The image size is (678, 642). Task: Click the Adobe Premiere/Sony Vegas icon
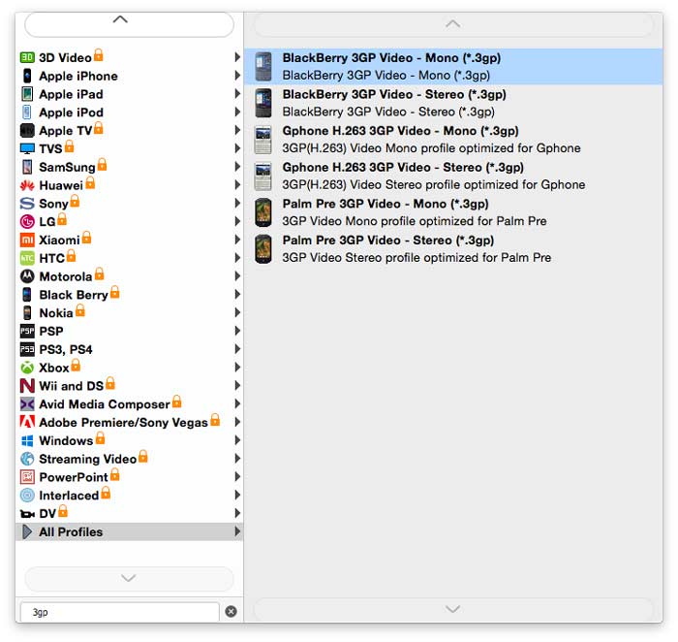point(27,422)
